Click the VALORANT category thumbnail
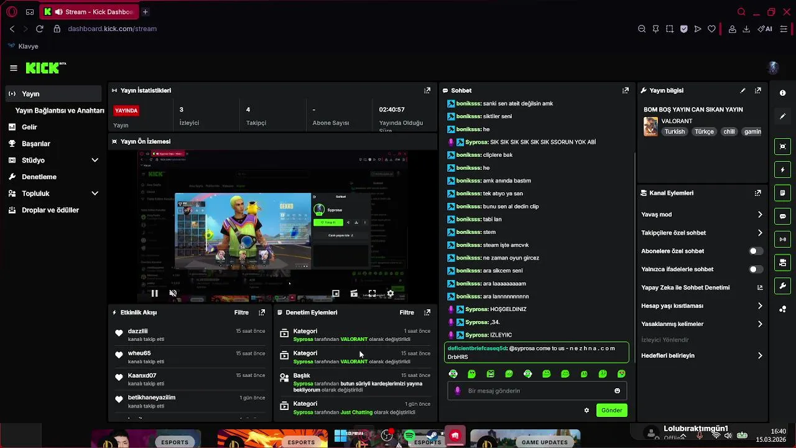This screenshot has width=796, height=448. [650, 126]
